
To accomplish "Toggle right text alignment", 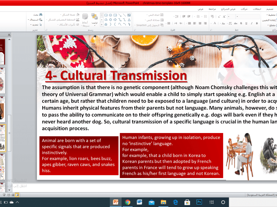I will (x=205, y=23).
